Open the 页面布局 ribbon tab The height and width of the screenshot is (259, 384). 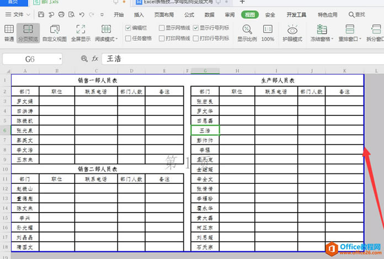(x=164, y=15)
